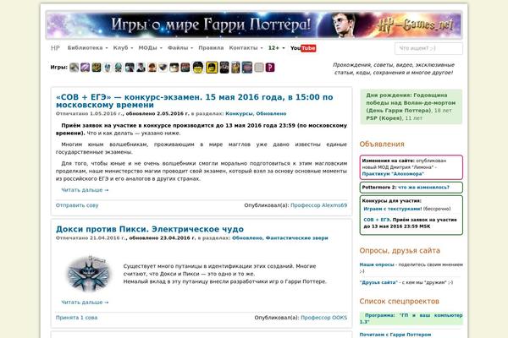Image resolution: width=508 pixels, height=338 pixels.
Task: Click the search field 'Что ищем?'
Action: click(428, 48)
